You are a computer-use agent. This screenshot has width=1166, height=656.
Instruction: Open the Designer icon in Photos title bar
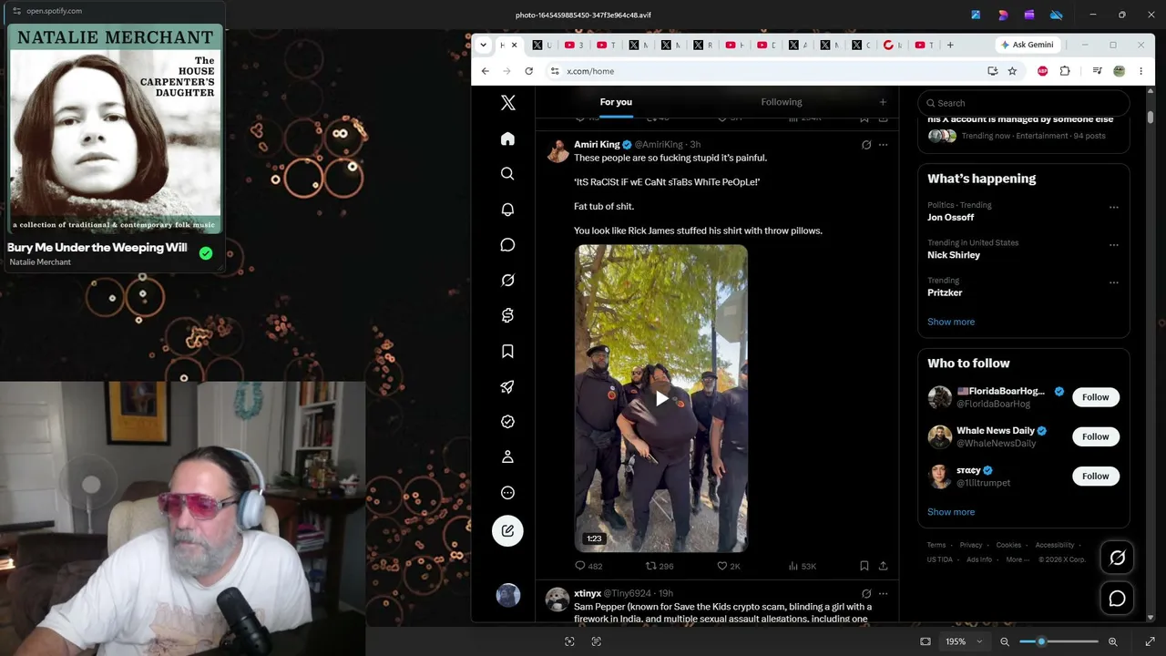pyautogui.click(x=1003, y=15)
